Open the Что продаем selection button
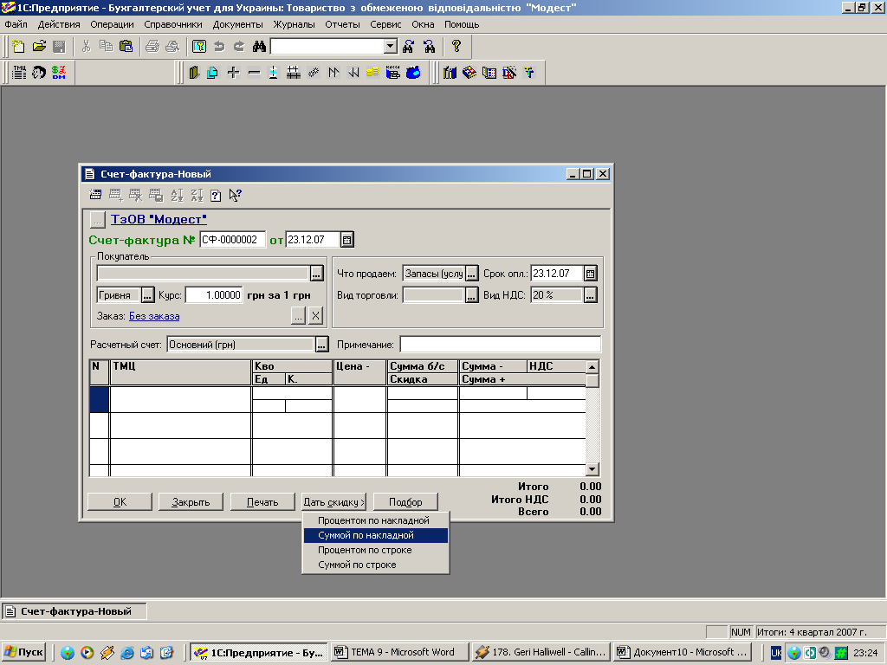The image size is (887, 665). point(472,274)
